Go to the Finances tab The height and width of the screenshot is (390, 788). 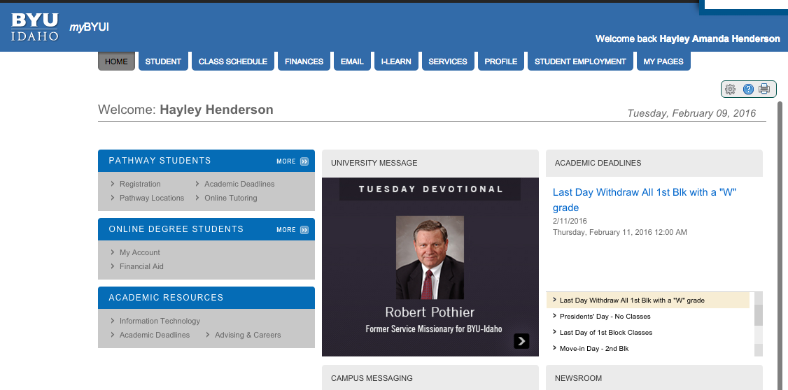304,62
